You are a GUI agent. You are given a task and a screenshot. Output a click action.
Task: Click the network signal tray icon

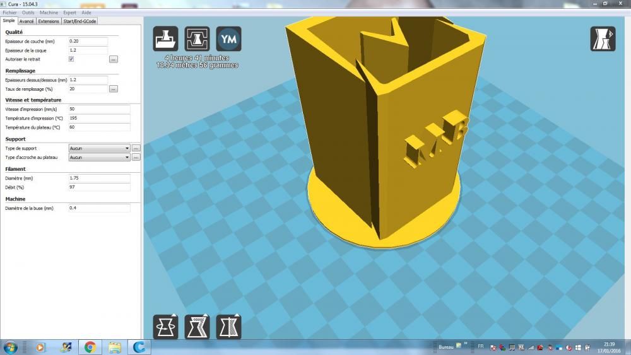tap(531, 347)
